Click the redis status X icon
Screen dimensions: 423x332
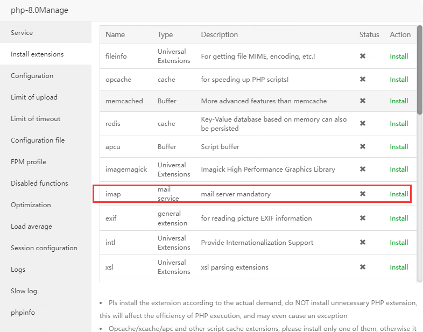point(363,124)
